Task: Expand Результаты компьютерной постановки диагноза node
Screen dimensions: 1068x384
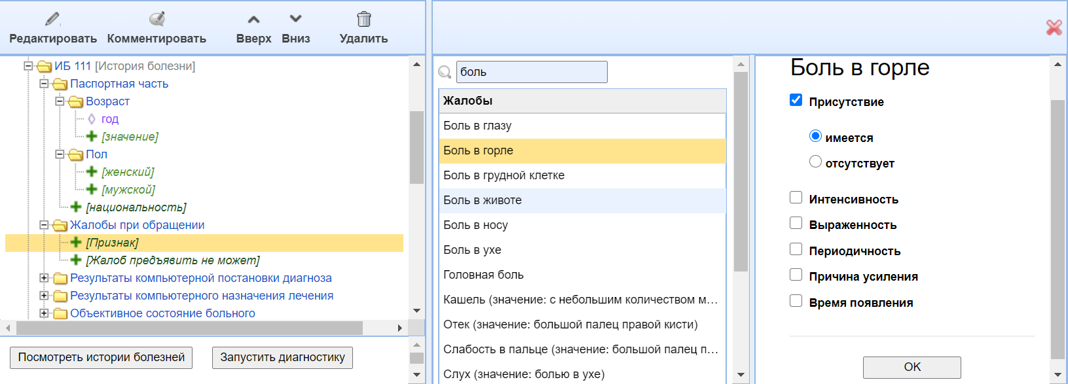Action: click(44, 278)
